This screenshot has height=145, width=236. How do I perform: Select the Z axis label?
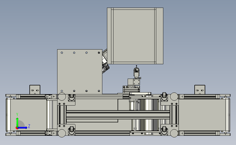(29, 126)
